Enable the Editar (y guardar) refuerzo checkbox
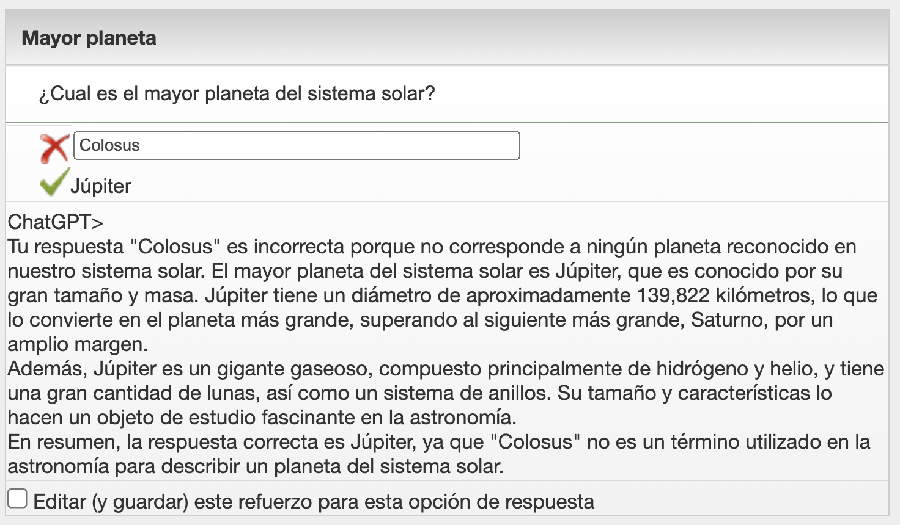The image size is (900, 525). coord(17,499)
